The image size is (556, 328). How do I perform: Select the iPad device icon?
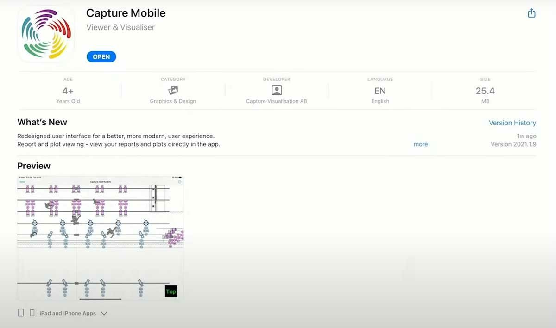(x=21, y=313)
